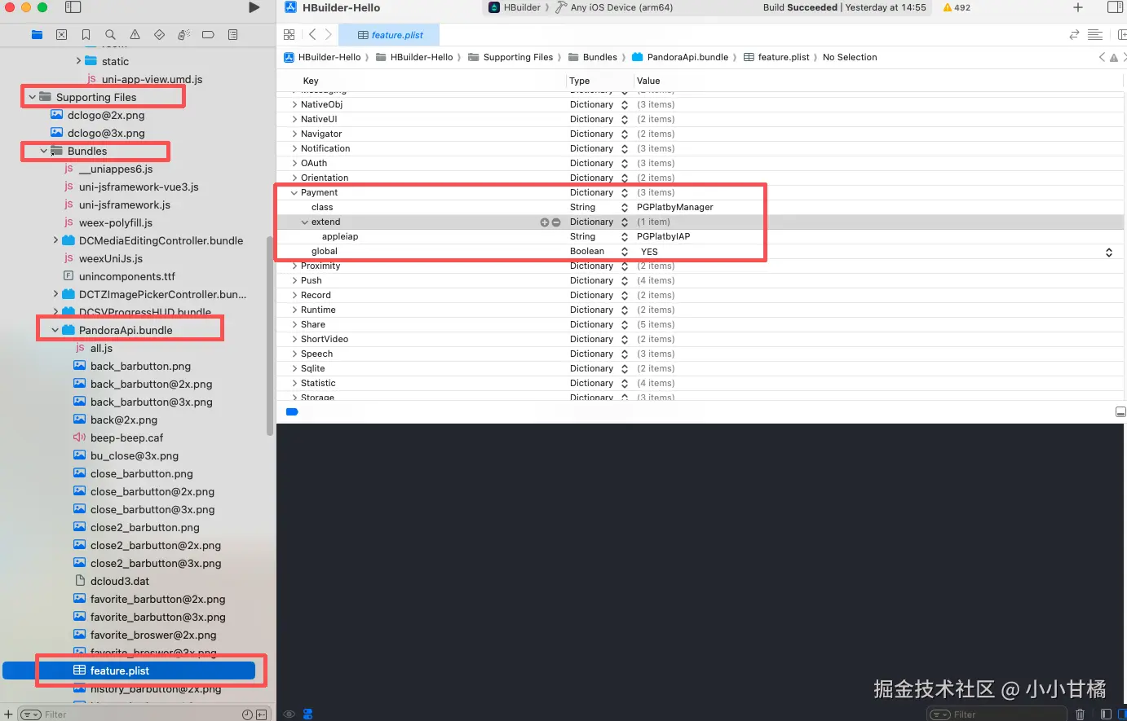The height and width of the screenshot is (721, 1127).
Task: Click the trash icon in debug console
Action: (x=1080, y=714)
